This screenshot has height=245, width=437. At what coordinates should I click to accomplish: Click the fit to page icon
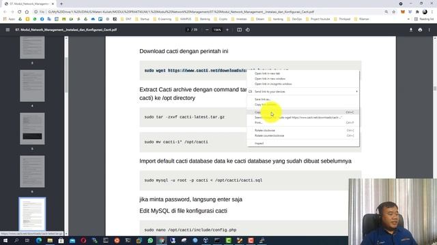(239, 30)
